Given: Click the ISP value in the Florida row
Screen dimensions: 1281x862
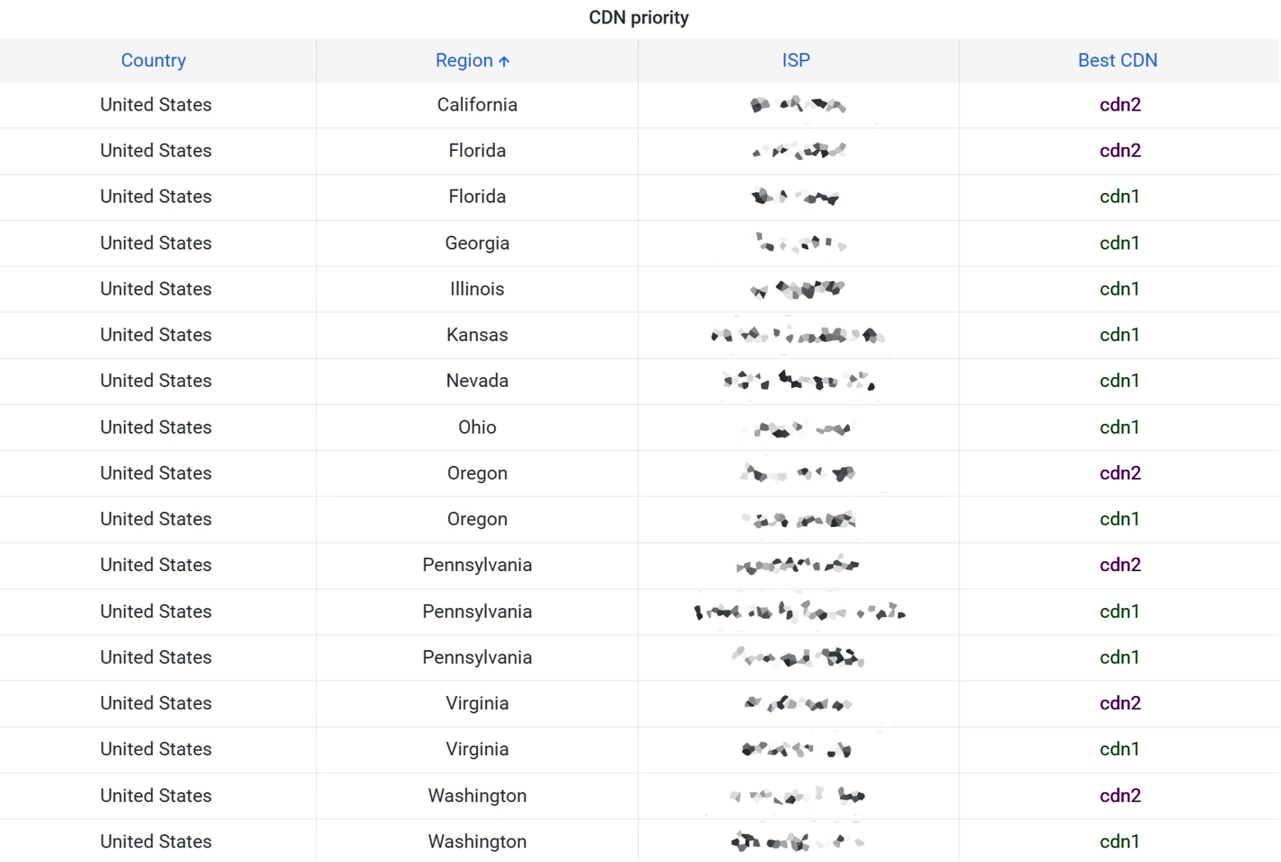Looking at the screenshot, I should coord(796,150).
